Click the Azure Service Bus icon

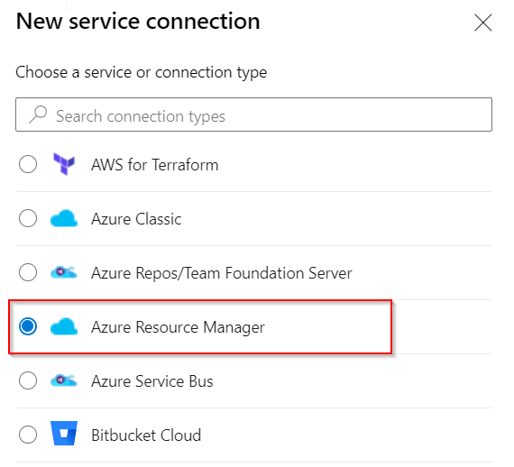64,380
